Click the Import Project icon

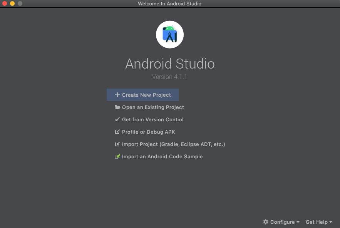click(117, 144)
